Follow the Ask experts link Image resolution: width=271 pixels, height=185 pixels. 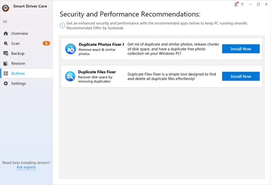coord(26,167)
